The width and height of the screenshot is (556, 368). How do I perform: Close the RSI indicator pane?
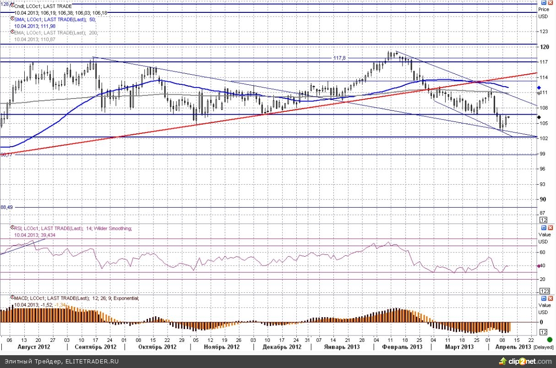[549, 227]
